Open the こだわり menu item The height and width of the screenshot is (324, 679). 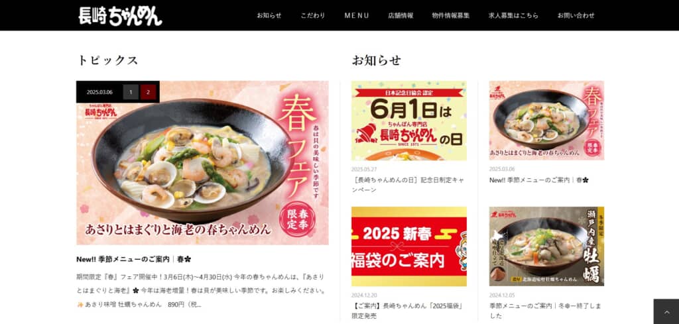pyautogui.click(x=313, y=16)
